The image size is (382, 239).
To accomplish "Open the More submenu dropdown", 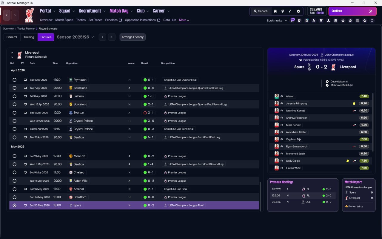I will pyautogui.click(x=184, y=20).
